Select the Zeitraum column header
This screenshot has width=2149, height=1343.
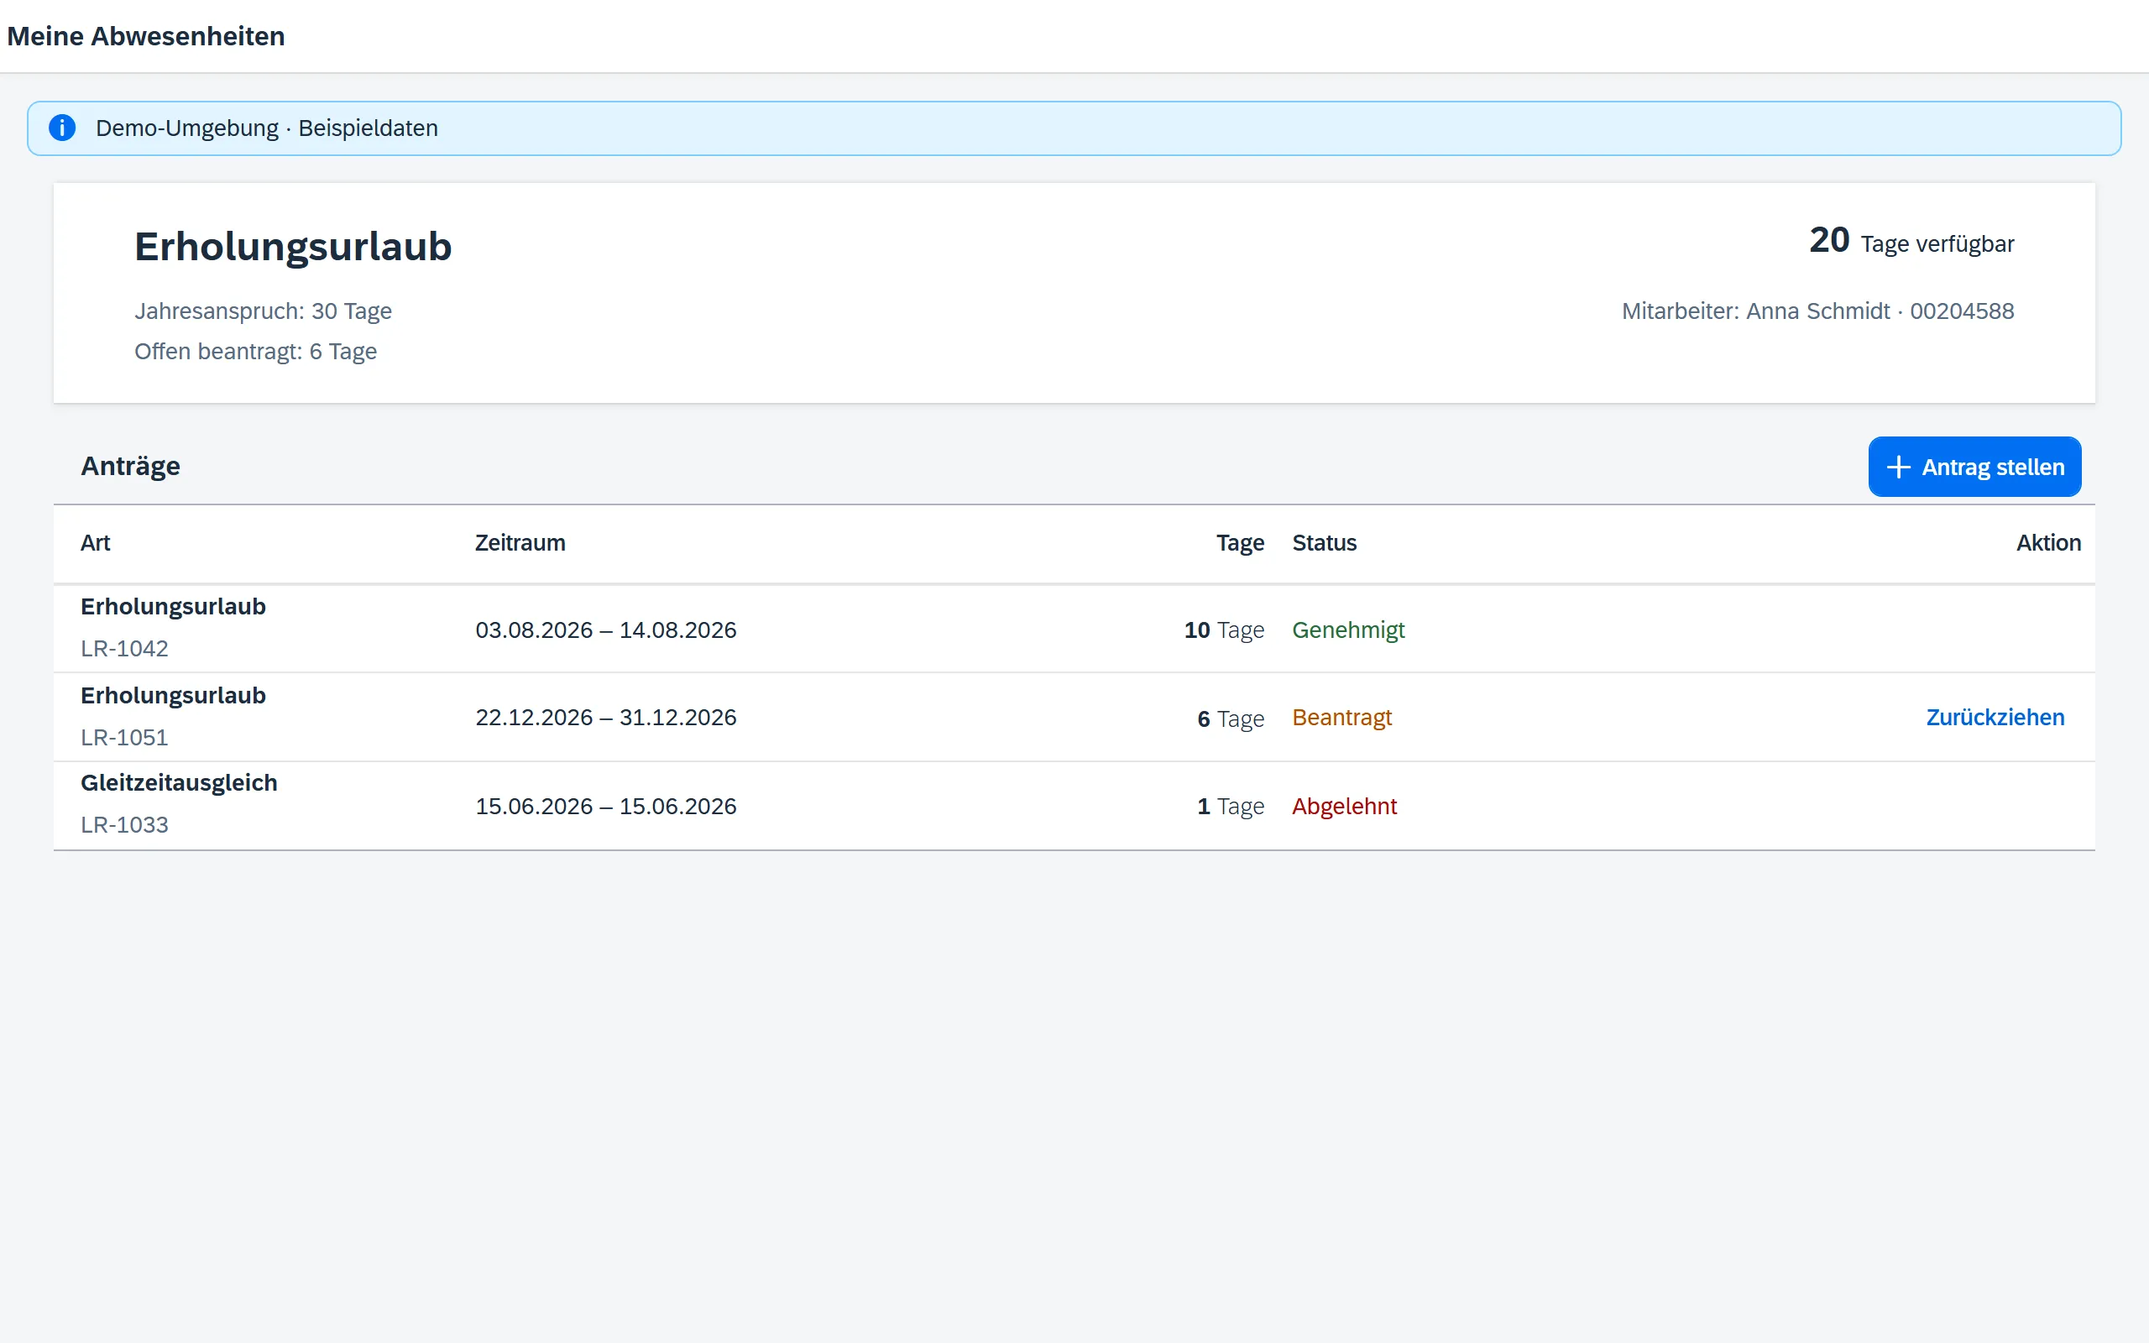(x=520, y=543)
